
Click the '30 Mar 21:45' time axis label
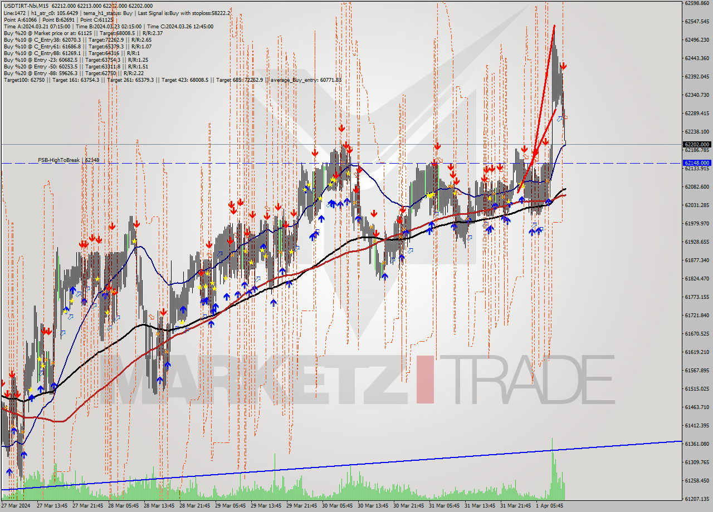[408, 506]
